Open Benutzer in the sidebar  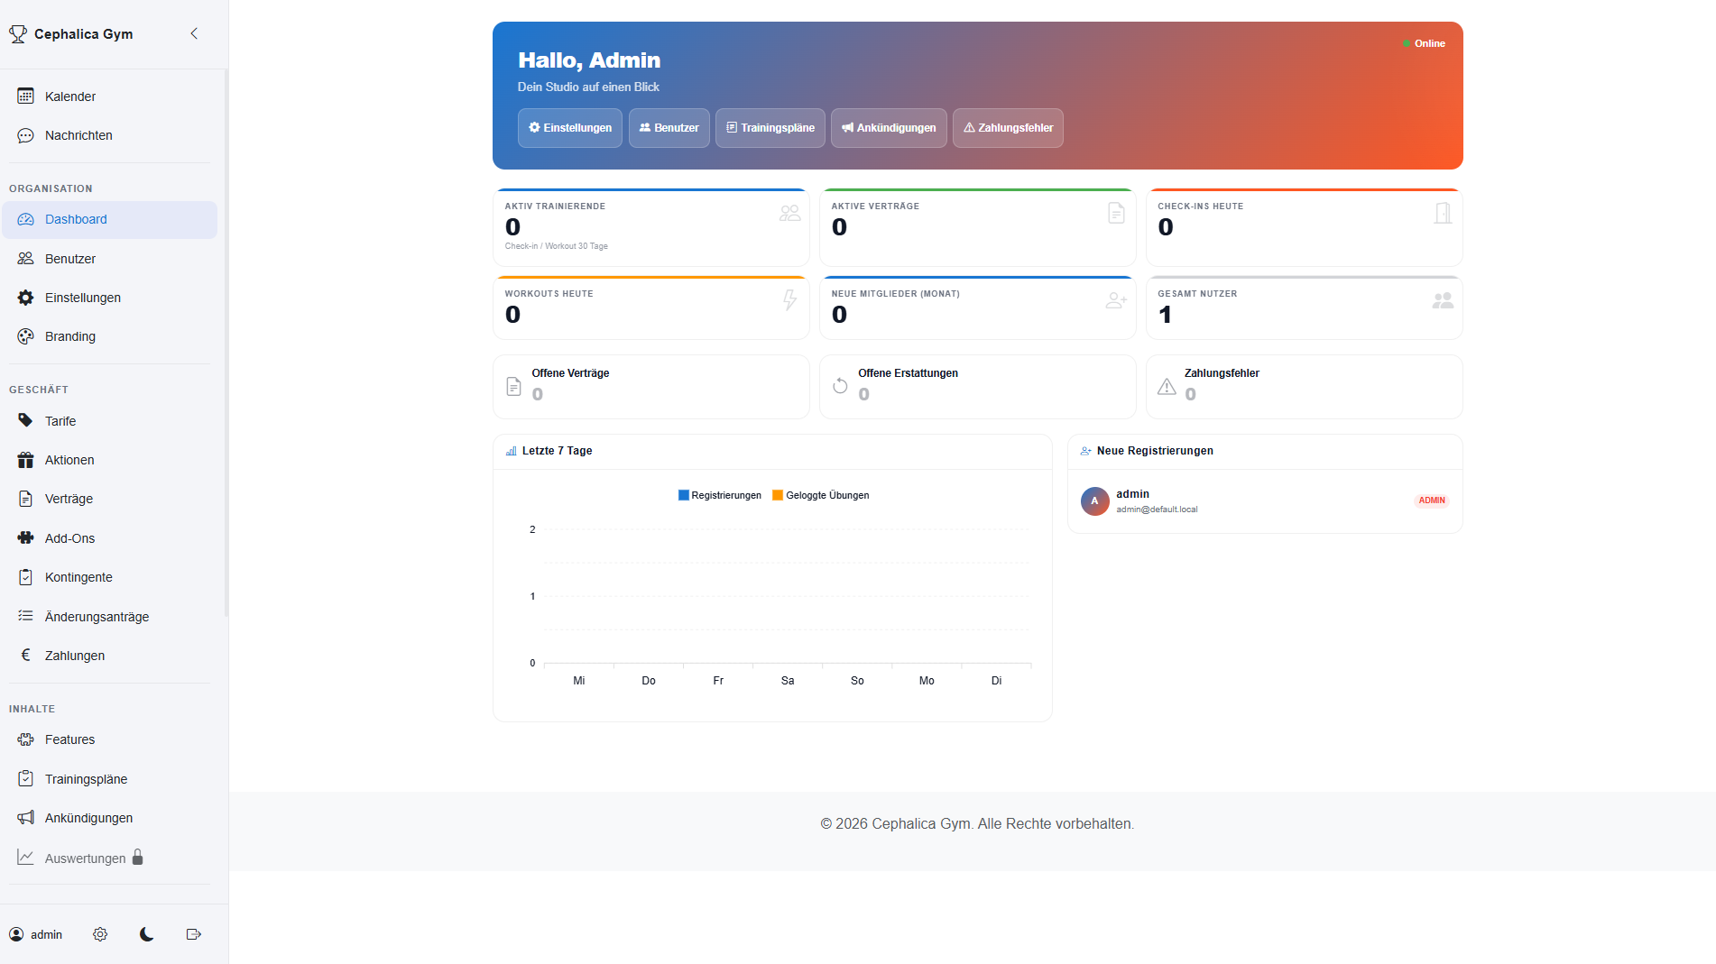[x=109, y=259]
